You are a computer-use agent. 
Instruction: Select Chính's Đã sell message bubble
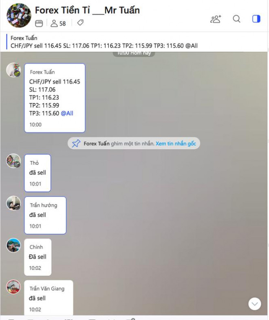[37, 257]
